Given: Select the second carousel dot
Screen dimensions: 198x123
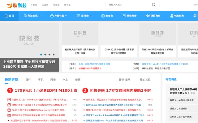Looking at the screenshot, I should (x=45, y=54).
